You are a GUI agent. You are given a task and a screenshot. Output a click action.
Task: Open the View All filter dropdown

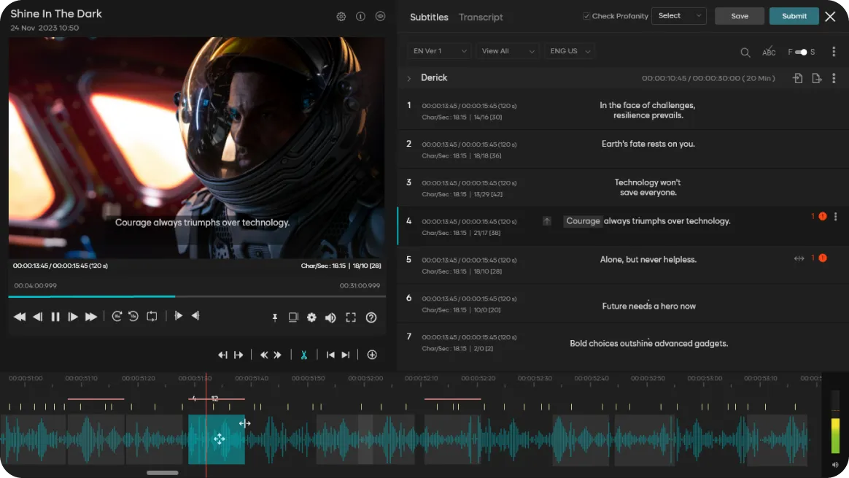click(508, 51)
